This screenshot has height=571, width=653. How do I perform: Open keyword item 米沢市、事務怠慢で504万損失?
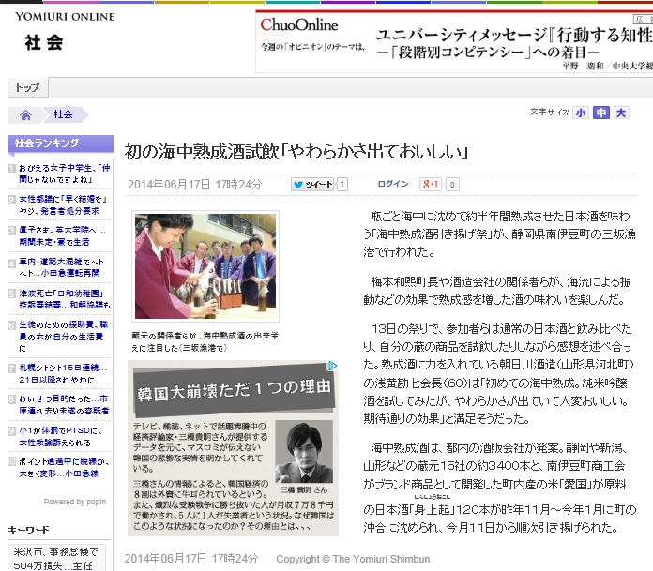coord(55,559)
